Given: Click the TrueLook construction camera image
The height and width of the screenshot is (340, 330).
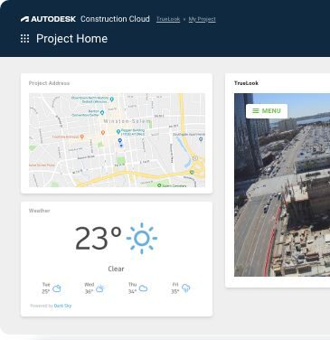Looking at the screenshot, I should [x=282, y=184].
